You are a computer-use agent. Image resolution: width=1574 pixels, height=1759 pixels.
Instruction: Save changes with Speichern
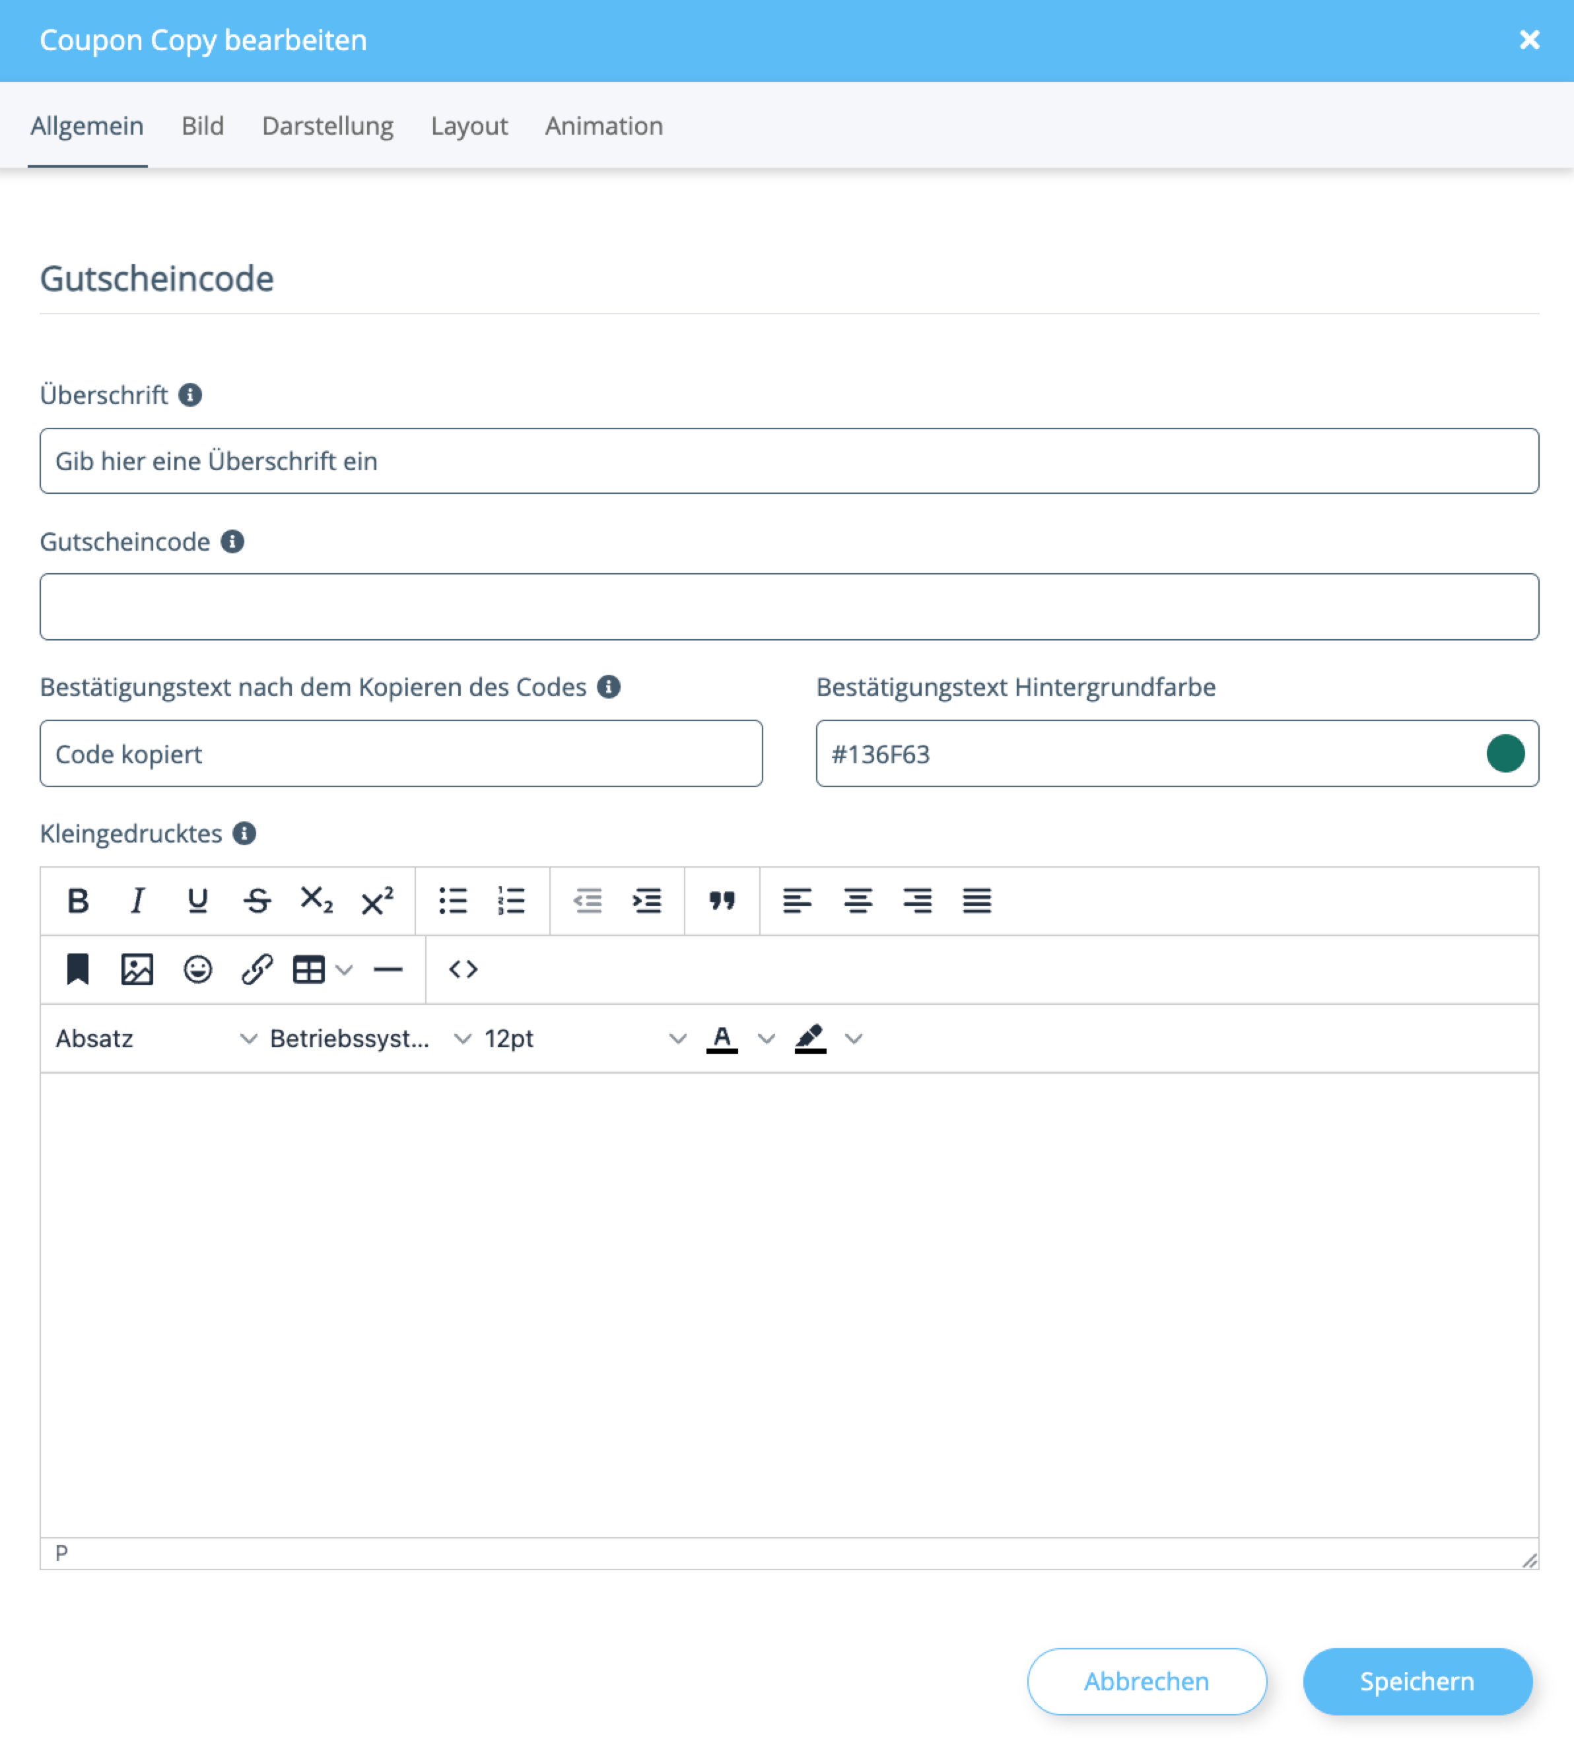point(1418,1680)
